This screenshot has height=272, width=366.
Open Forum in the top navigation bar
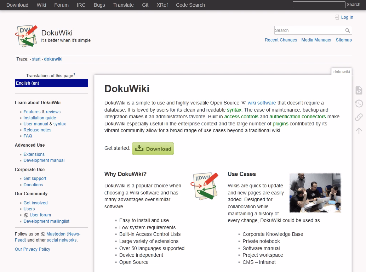(x=61, y=5)
